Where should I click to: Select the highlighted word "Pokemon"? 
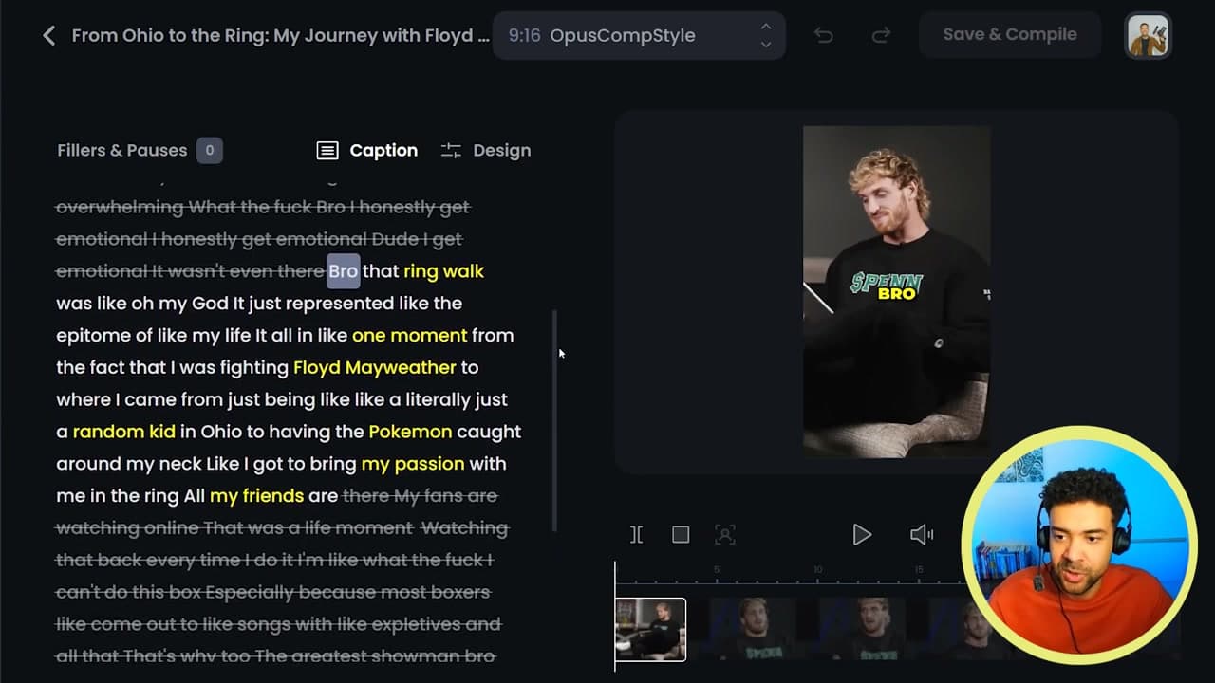[410, 432]
